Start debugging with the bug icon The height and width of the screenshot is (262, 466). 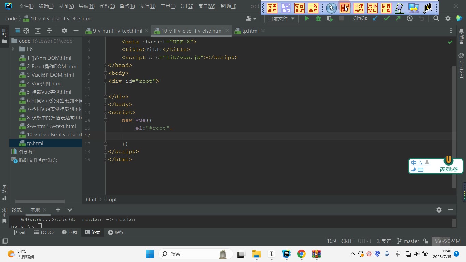[x=318, y=19]
